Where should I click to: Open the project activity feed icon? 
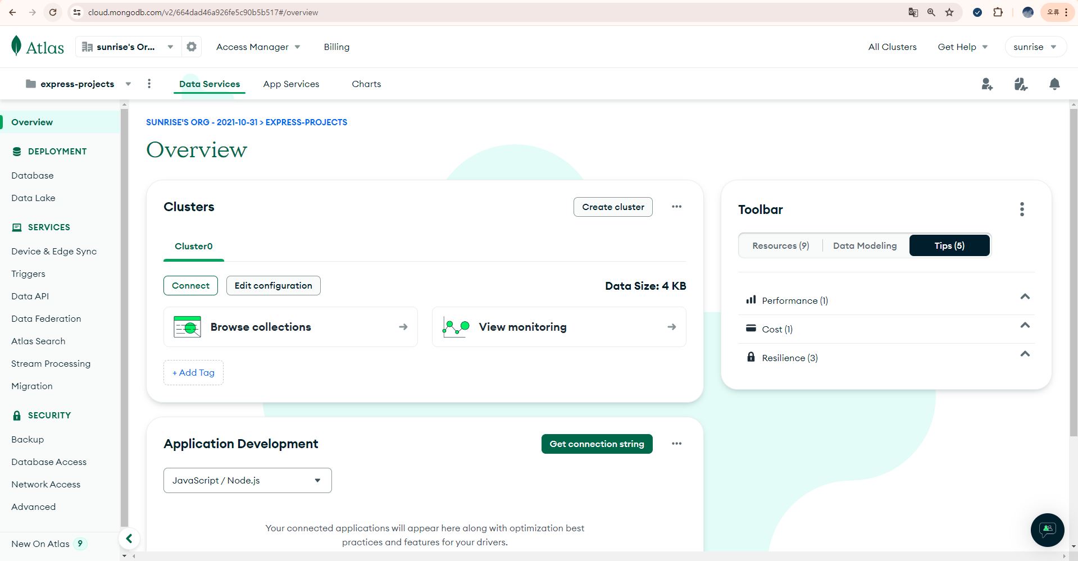[1021, 84]
